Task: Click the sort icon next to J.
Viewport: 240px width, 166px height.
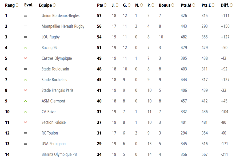Action: tap(117, 5)
